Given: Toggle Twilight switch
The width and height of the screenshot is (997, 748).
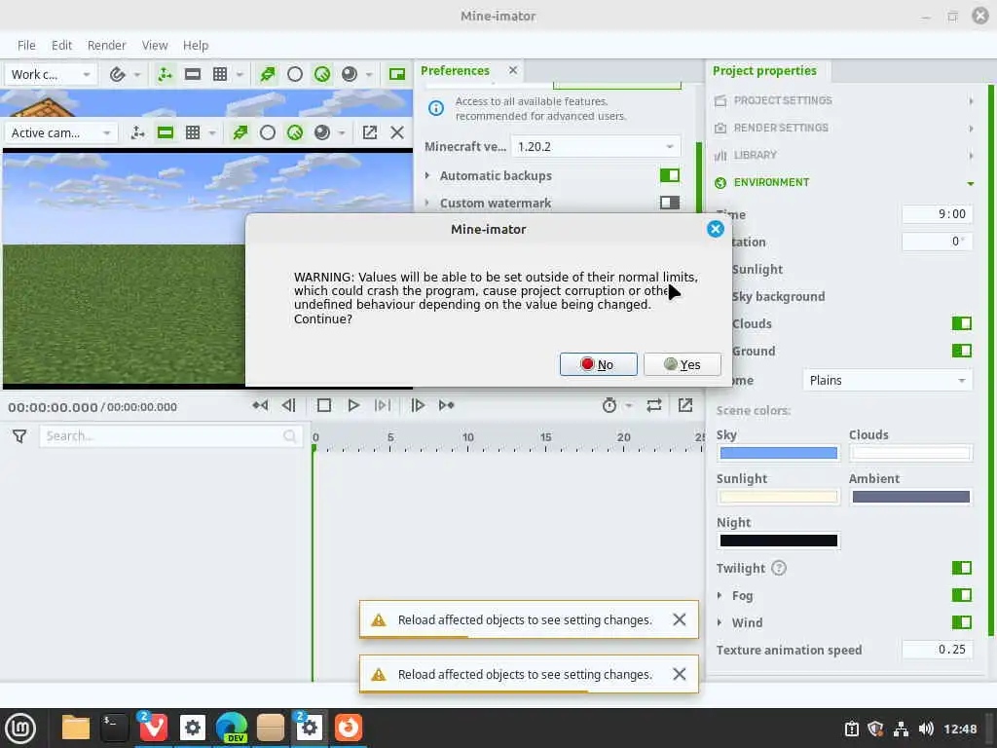Looking at the screenshot, I should pyautogui.click(x=961, y=568).
